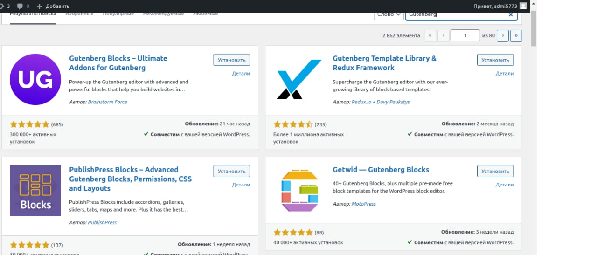Image resolution: width=597 pixels, height=255 pixels.
Task: Open author link PublishPress
Action: (x=102, y=222)
